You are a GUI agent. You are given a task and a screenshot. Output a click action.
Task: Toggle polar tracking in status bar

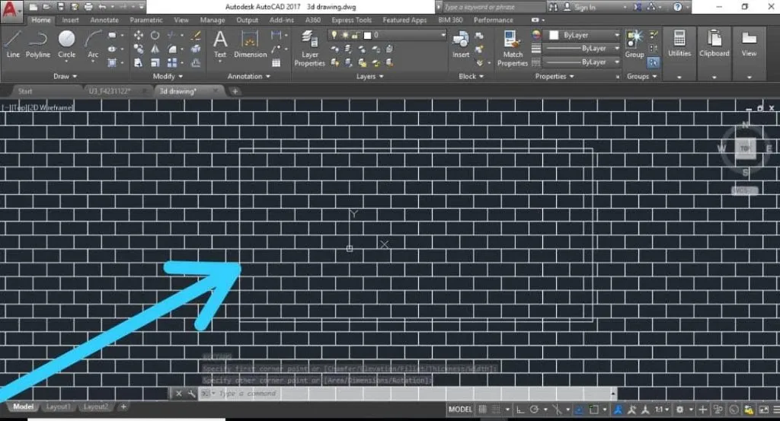click(534, 410)
